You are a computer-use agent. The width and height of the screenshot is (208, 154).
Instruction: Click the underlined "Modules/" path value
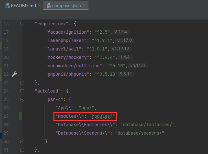pos(102,116)
